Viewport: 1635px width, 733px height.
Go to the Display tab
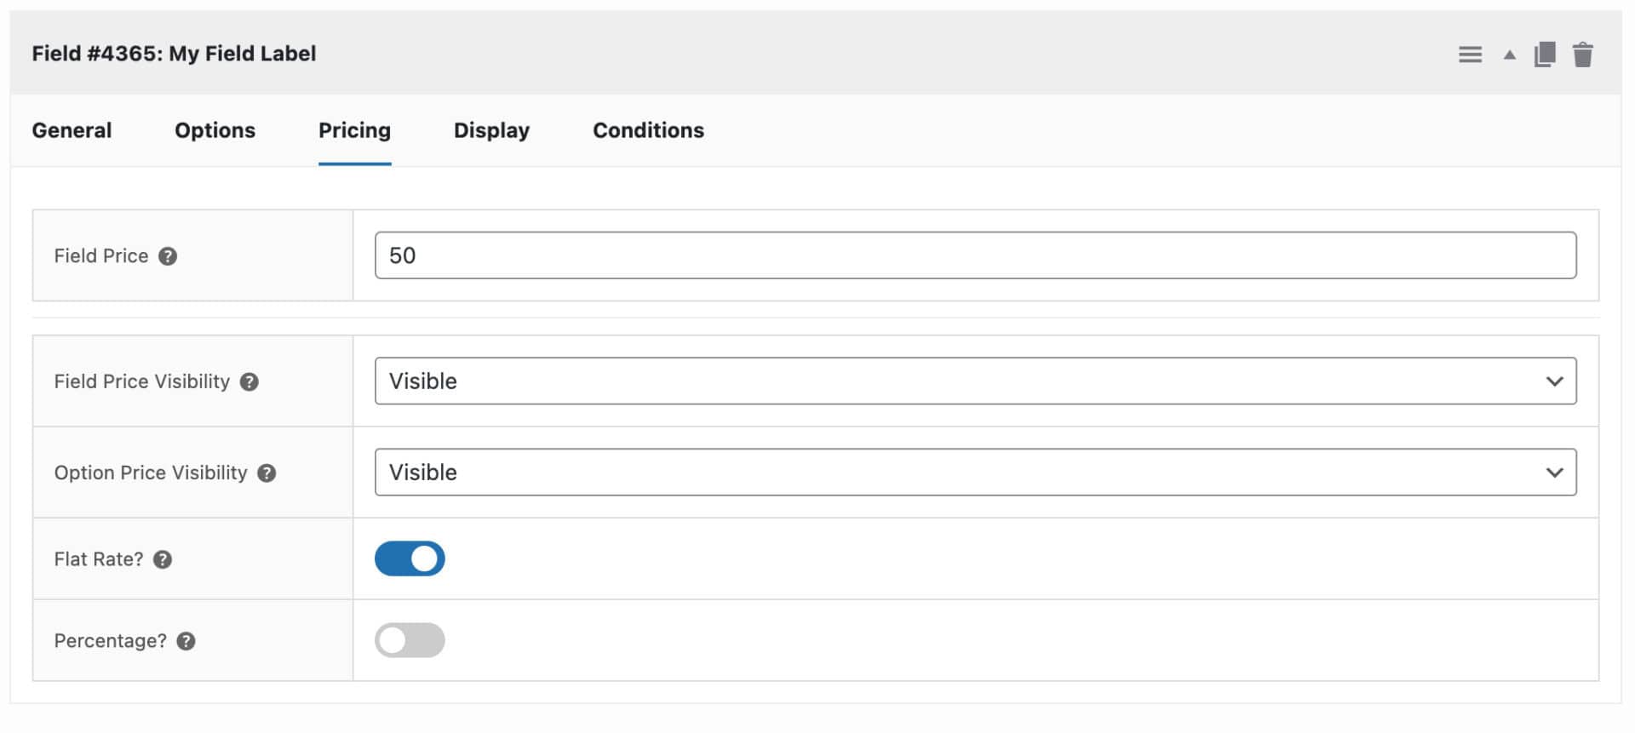(491, 130)
